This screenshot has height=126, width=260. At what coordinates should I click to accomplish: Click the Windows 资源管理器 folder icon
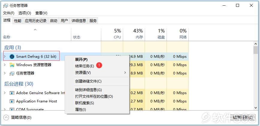pos(12,65)
